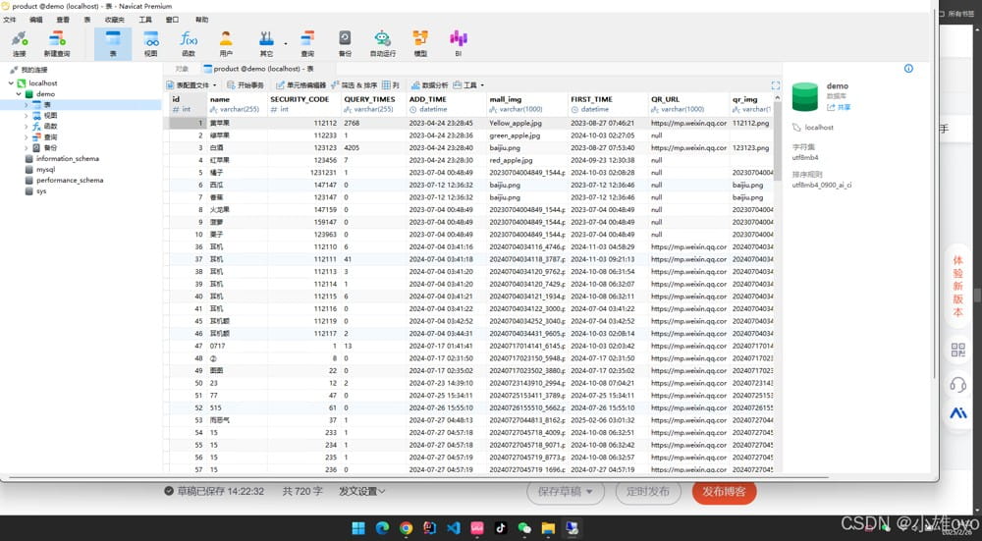The height and width of the screenshot is (541, 982).
Task: Toggle the info panel icon at top right
Action: (x=908, y=69)
